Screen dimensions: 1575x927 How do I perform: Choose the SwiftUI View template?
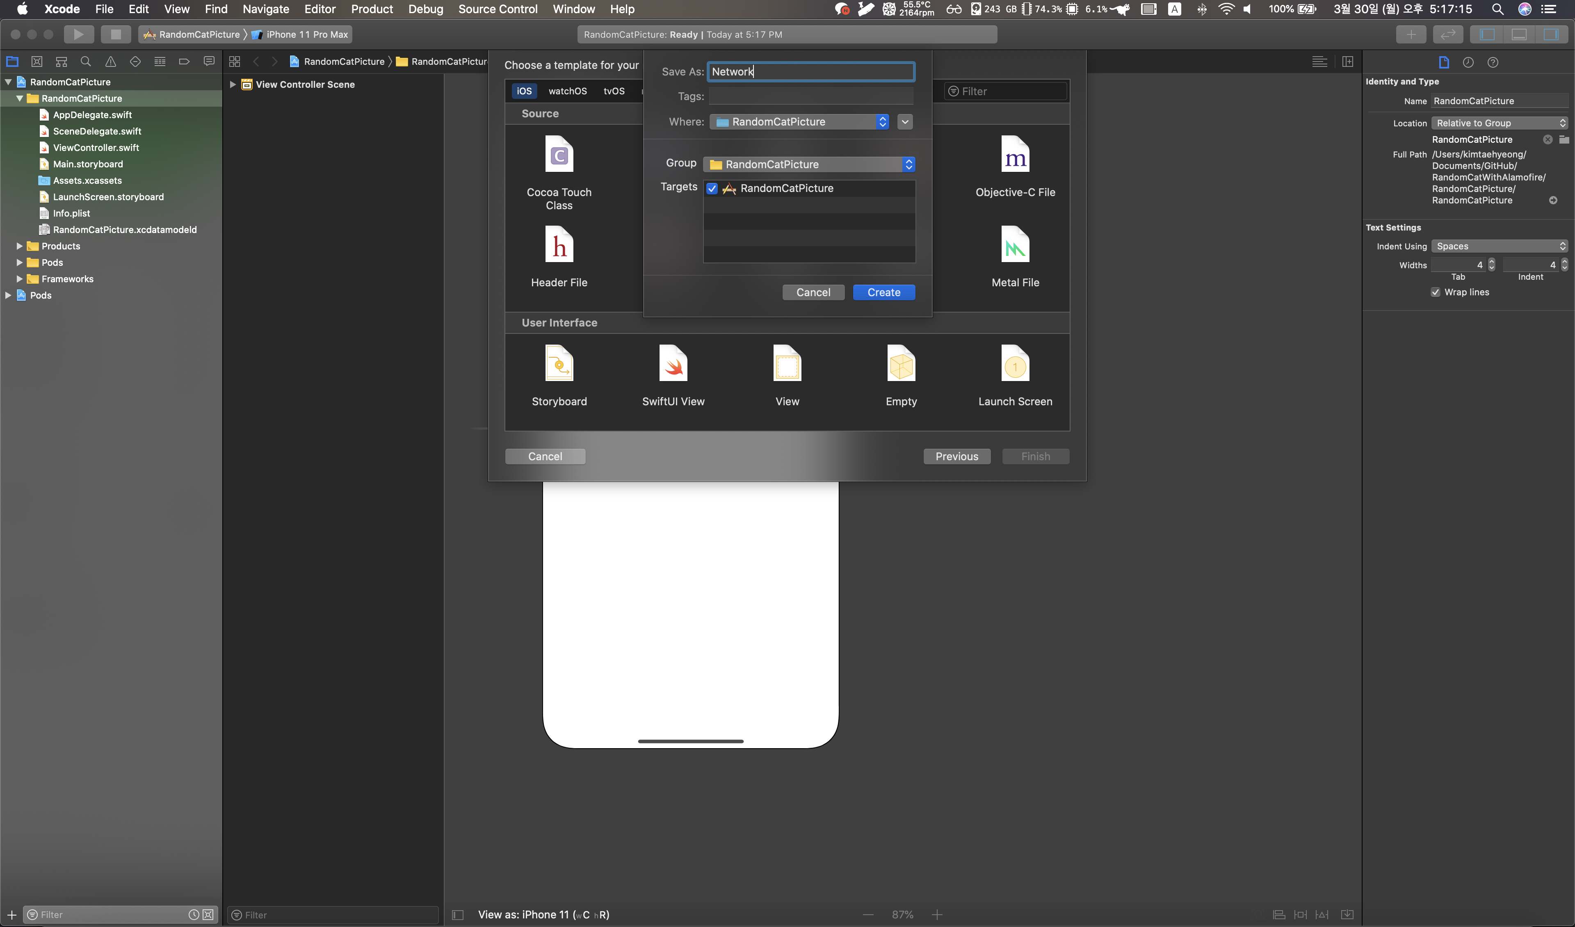point(673,376)
